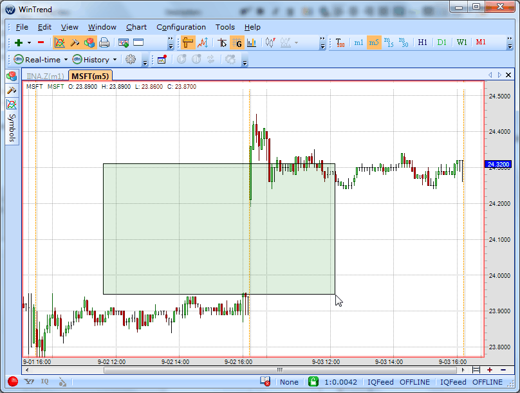Switch to M1 monthly timeframe
Viewport: 520px width, 393px height.
pyautogui.click(x=481, y=42)
